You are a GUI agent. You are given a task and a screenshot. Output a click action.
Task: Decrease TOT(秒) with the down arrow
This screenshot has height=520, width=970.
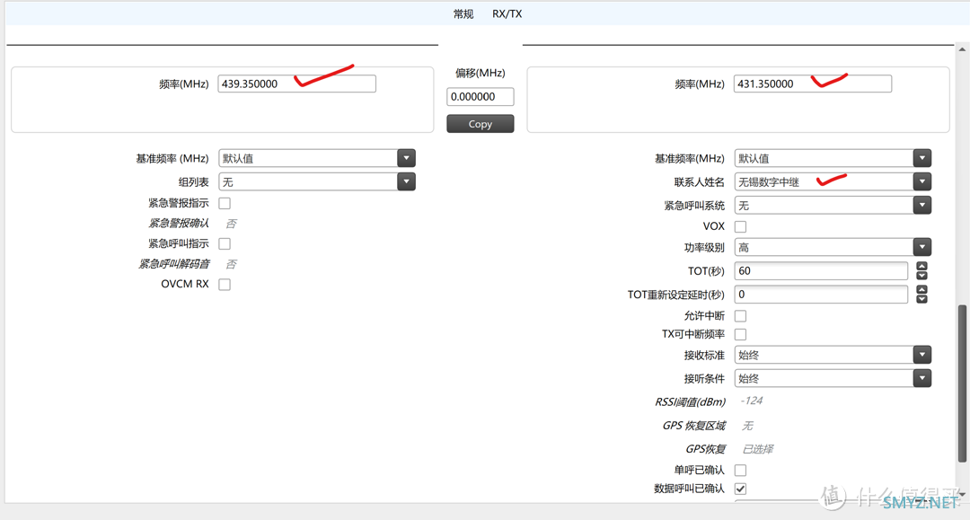[921, 275]
